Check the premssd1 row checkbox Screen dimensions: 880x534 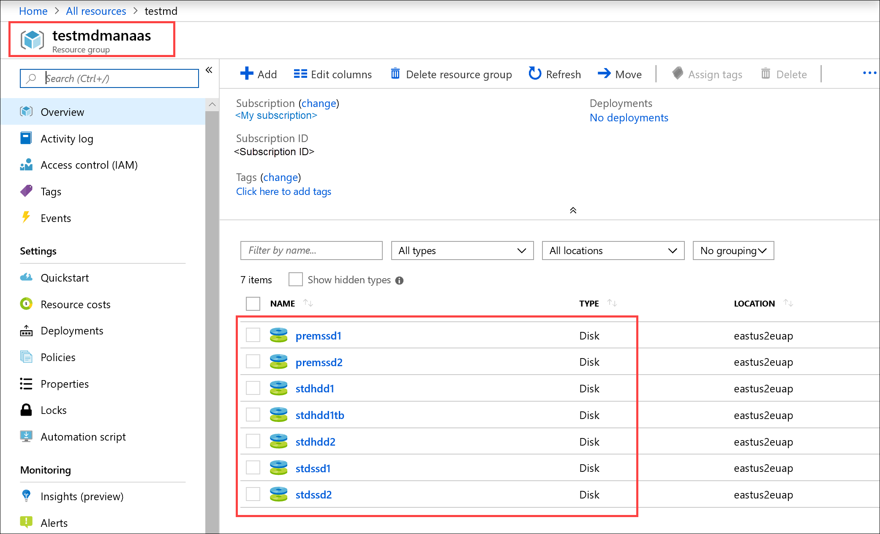coord(253,335)
